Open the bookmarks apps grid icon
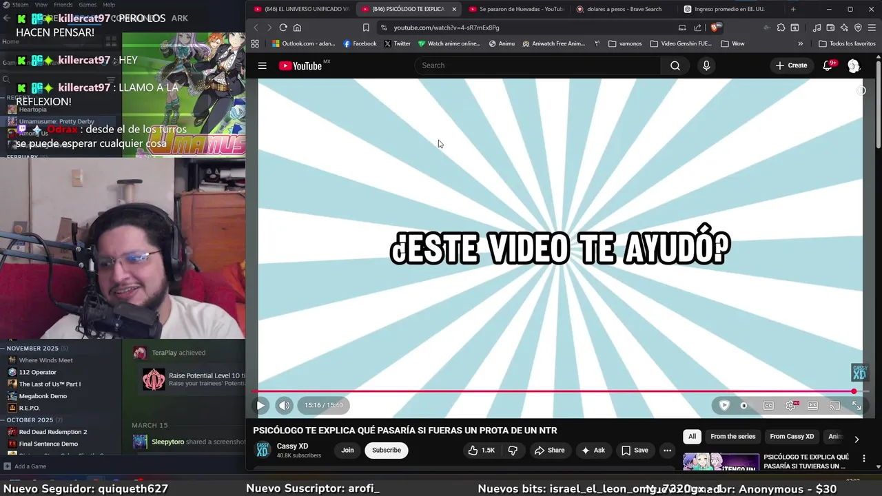Screen dimensions: 882x496 255,43
